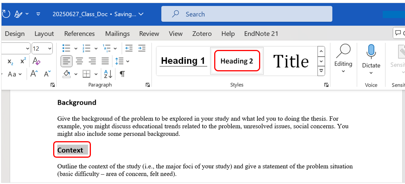Image resolution: width=405 pixels, height=184 pixels.
Task: Open the font size dropdown
Action: point(50,48)
